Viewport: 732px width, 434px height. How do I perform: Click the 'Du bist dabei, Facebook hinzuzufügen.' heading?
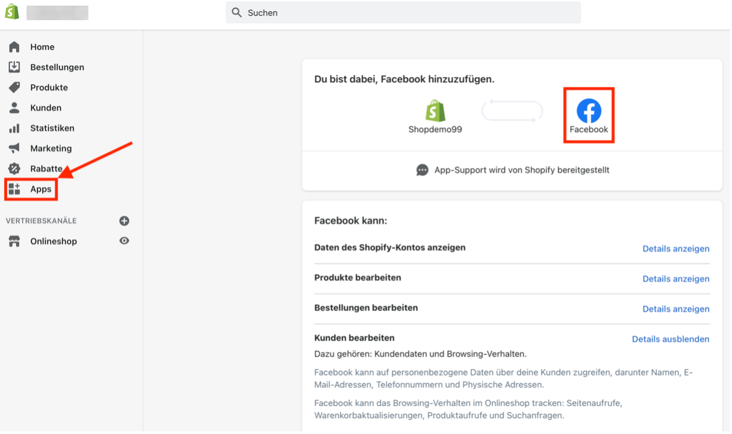click(404, 79)
